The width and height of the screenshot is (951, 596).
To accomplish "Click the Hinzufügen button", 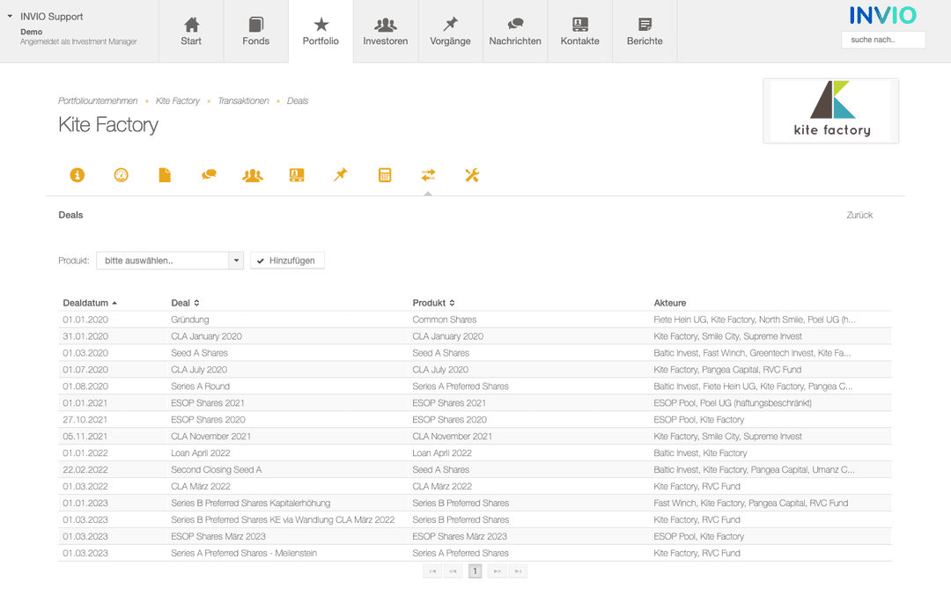I will coord(287,261).
